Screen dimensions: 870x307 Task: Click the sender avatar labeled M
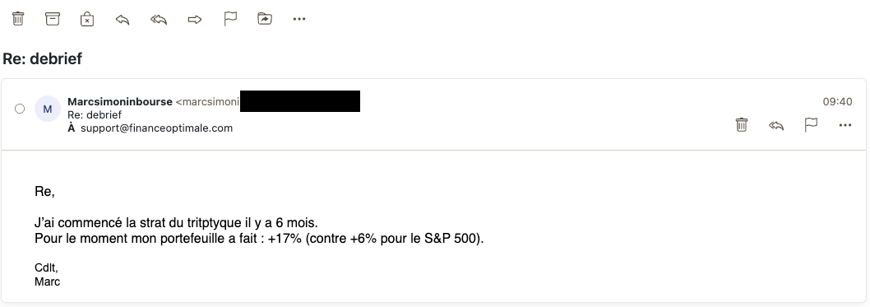pyautogui.click(x=48, y=109)
